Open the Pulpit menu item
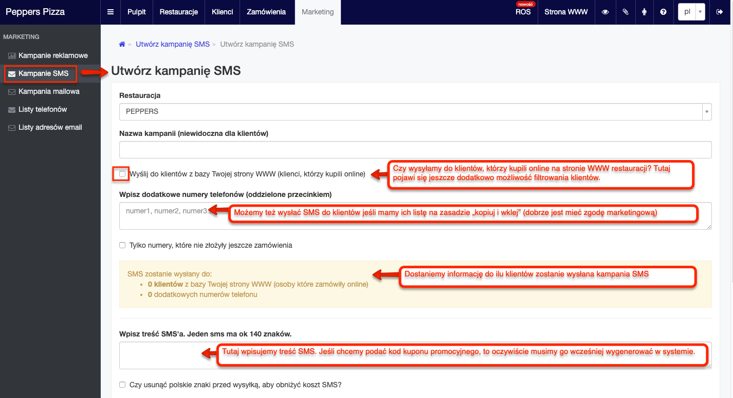 [x=137, y=12]
